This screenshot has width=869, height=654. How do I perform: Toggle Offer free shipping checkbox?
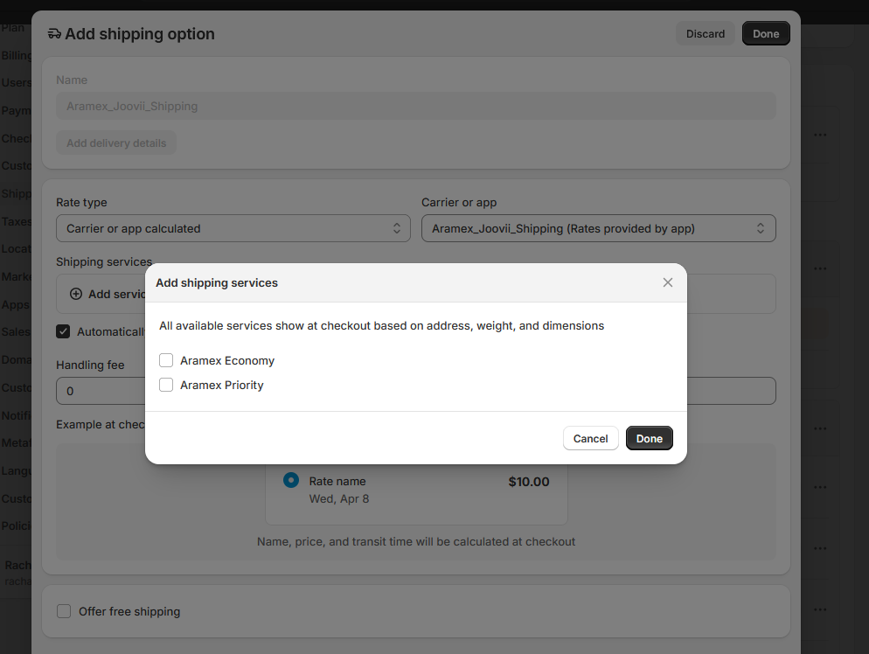point(64,611)
